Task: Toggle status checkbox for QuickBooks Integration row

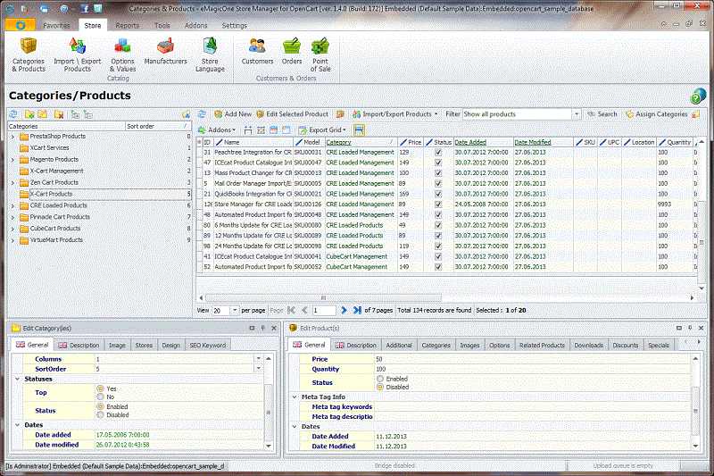Action: click(x=438, y=194)
